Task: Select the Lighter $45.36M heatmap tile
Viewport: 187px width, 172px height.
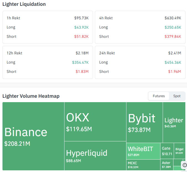Action: click(x=174, y=122)
